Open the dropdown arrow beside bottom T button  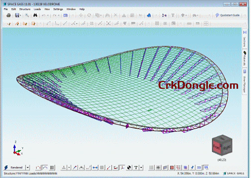pos(141,167)
